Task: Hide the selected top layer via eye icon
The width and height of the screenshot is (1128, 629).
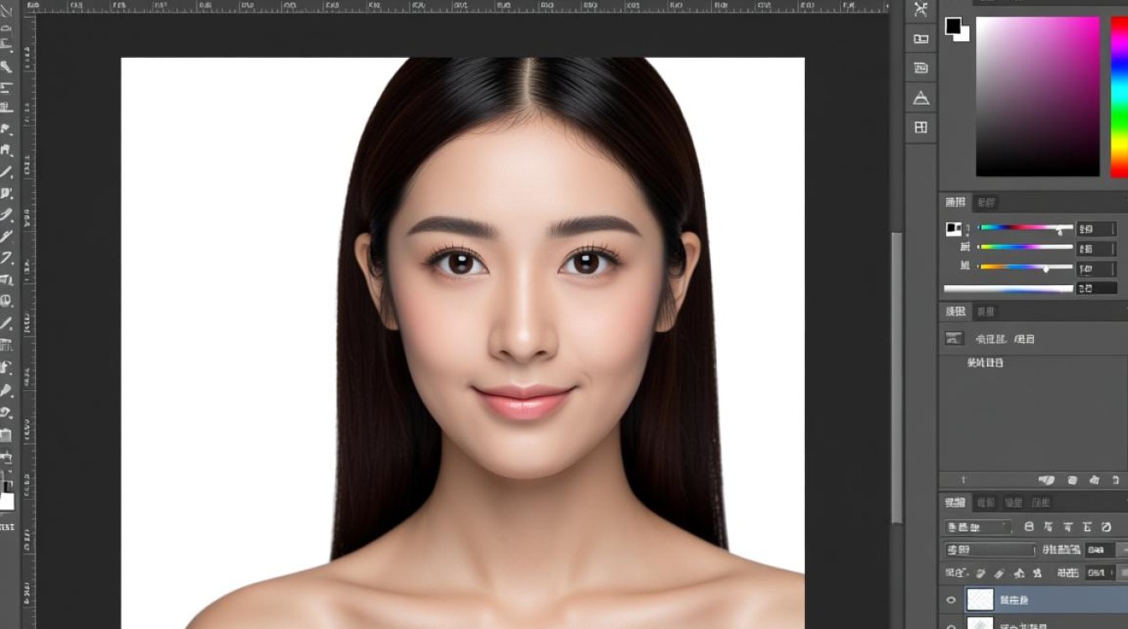Action: (x=951, y=600)
